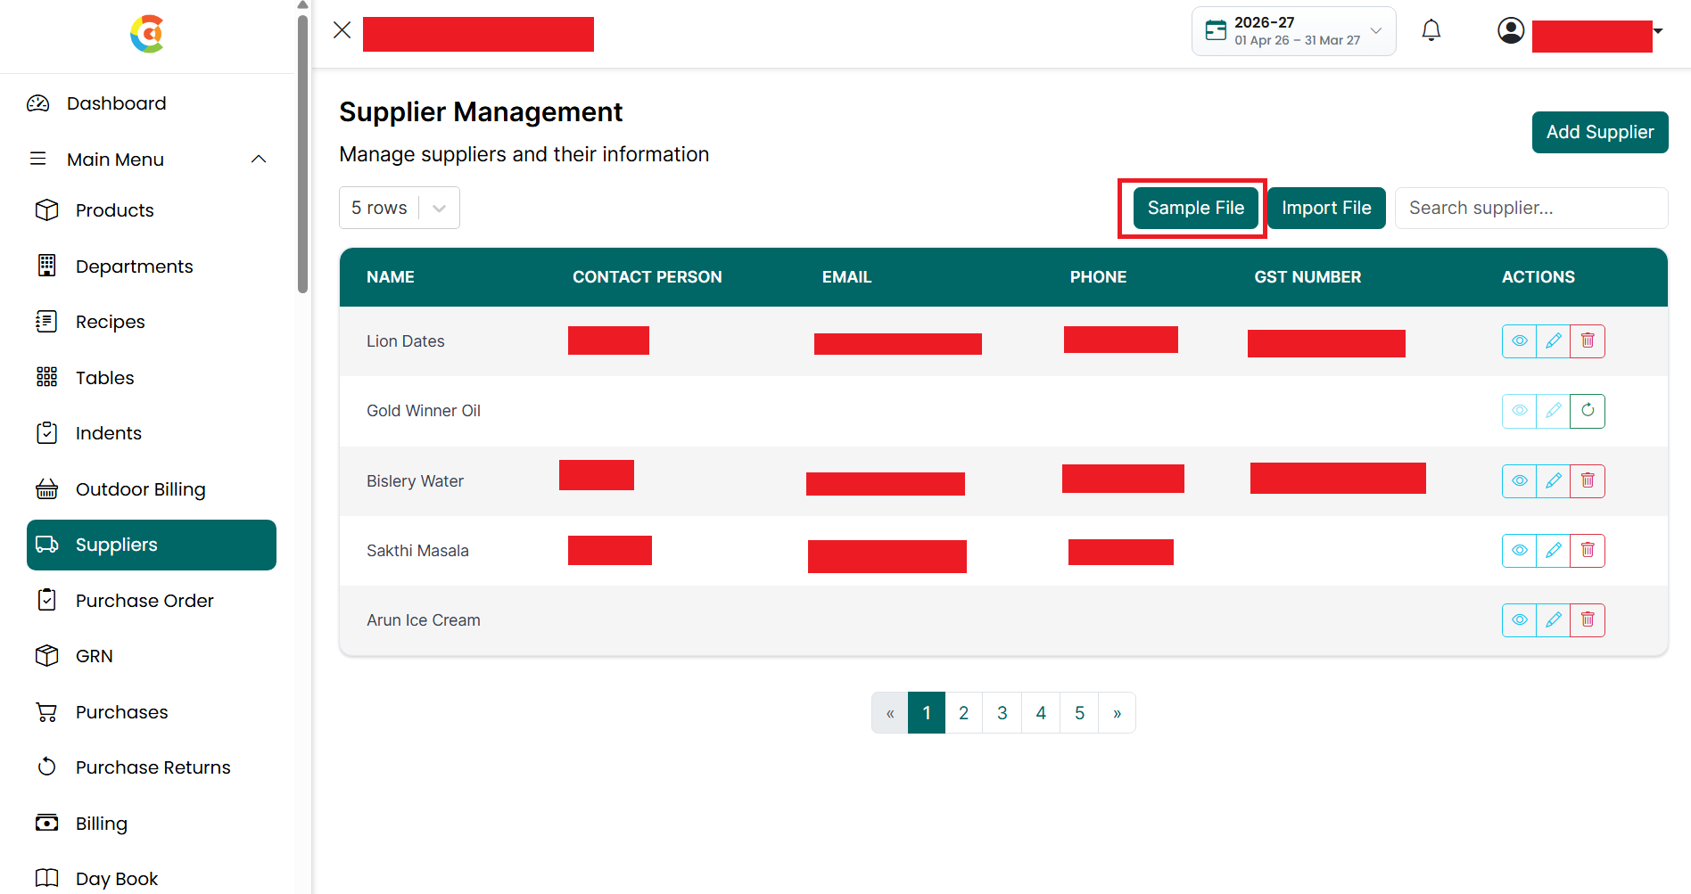This screenshot has width=1691, height=894.
Task: View Gold Winner Oil supplier details
Action: pos(1519,411)
